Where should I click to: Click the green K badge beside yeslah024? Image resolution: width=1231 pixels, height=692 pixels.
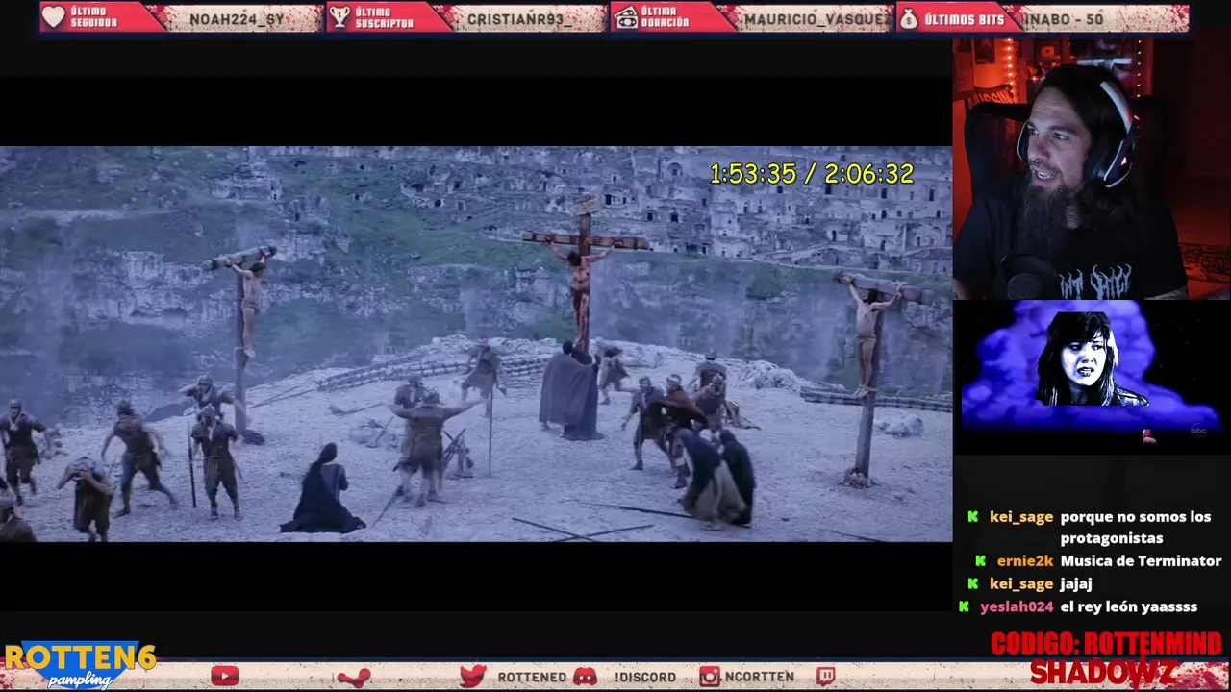[x=964, y=607]
